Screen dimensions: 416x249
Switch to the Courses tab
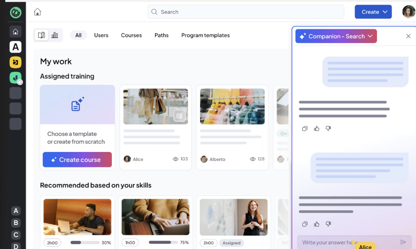click(x=131, y=35)
